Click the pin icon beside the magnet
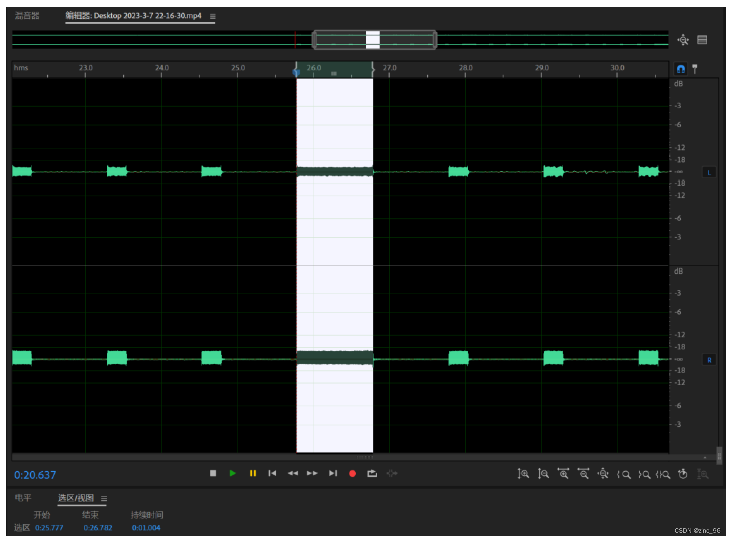 click(695, 69)
